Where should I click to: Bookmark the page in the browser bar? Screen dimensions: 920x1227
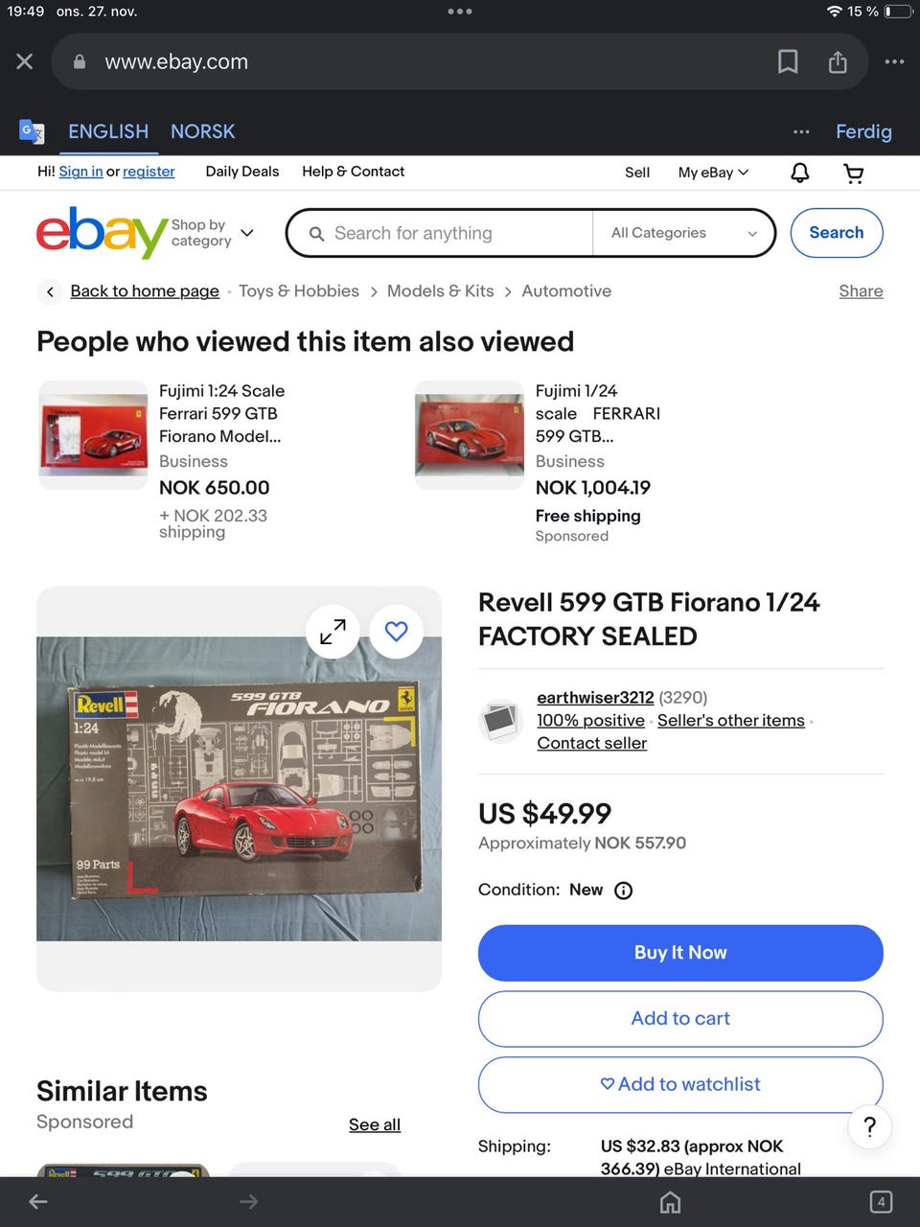(x=788, y=62)
